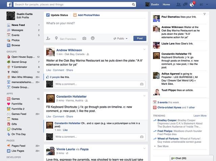Click the location pin icon in composer

point(56,38)
